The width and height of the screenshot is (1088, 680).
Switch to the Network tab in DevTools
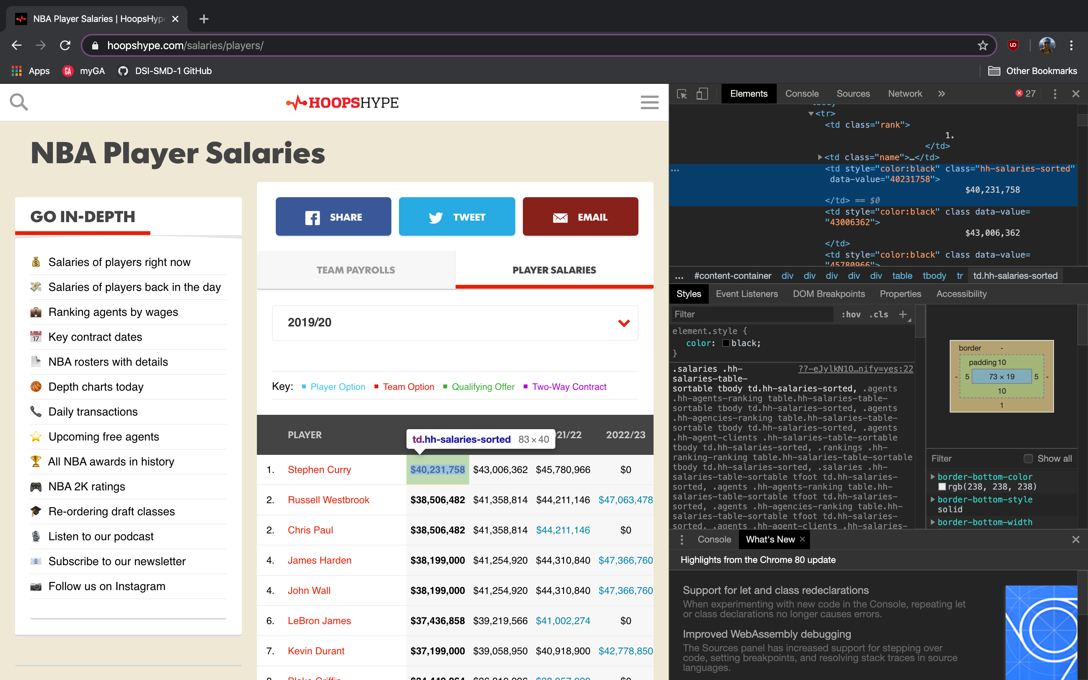click(x=904, y=94)
